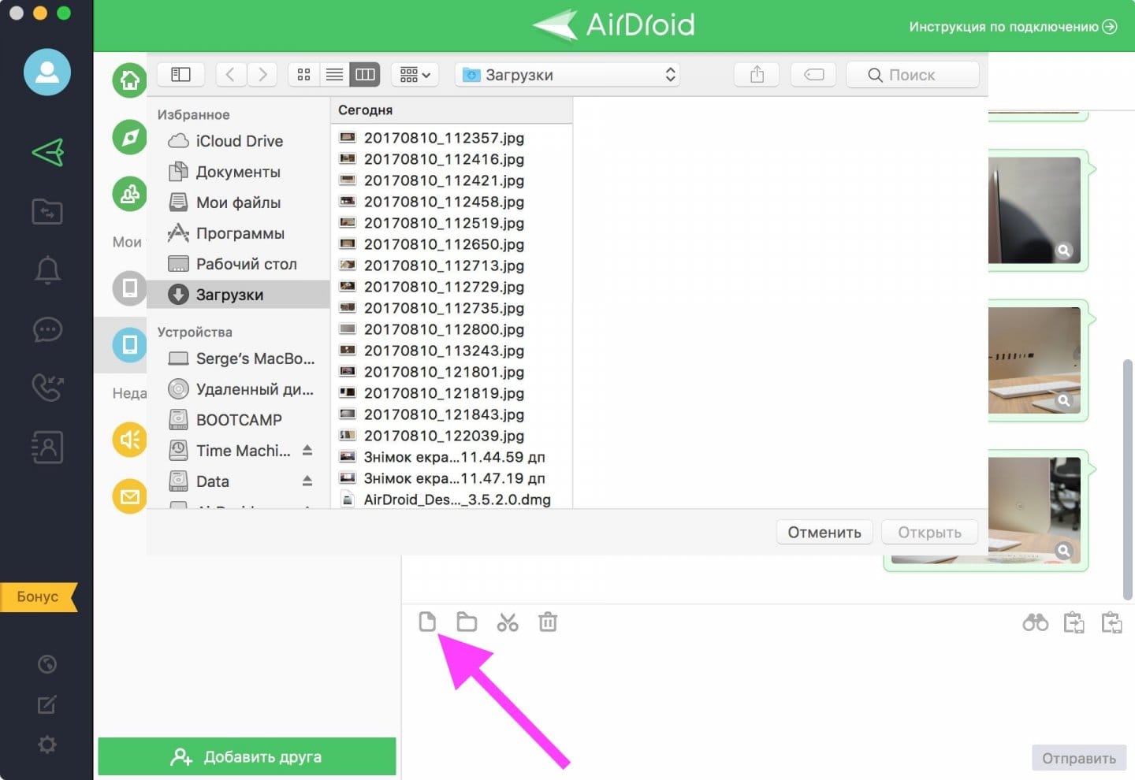
Task: Open the web globe icon in sidebar
Action: tap(47, 664)
